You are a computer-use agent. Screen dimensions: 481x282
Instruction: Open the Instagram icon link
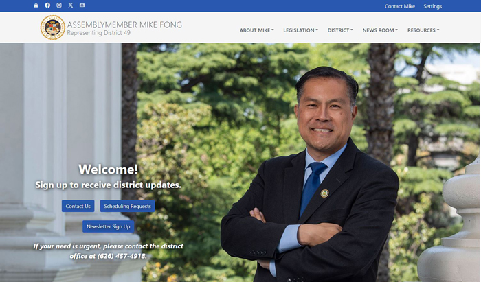[x=59, y=5]
